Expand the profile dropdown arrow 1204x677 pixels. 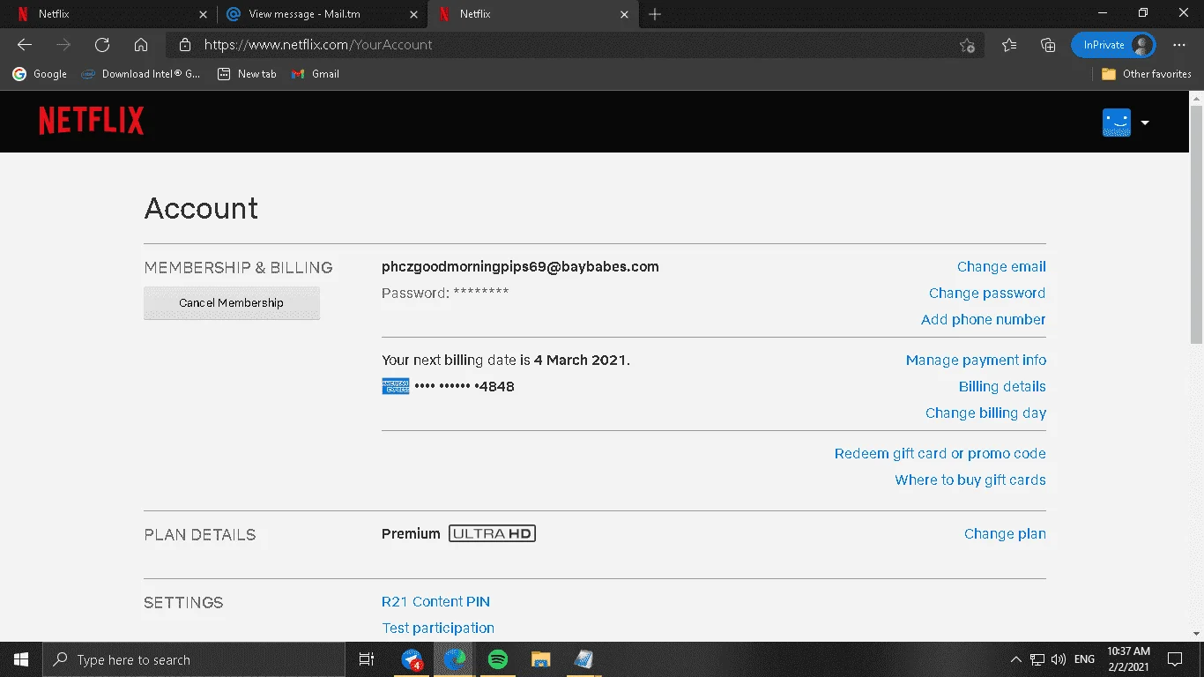[x=1145, y=123]
